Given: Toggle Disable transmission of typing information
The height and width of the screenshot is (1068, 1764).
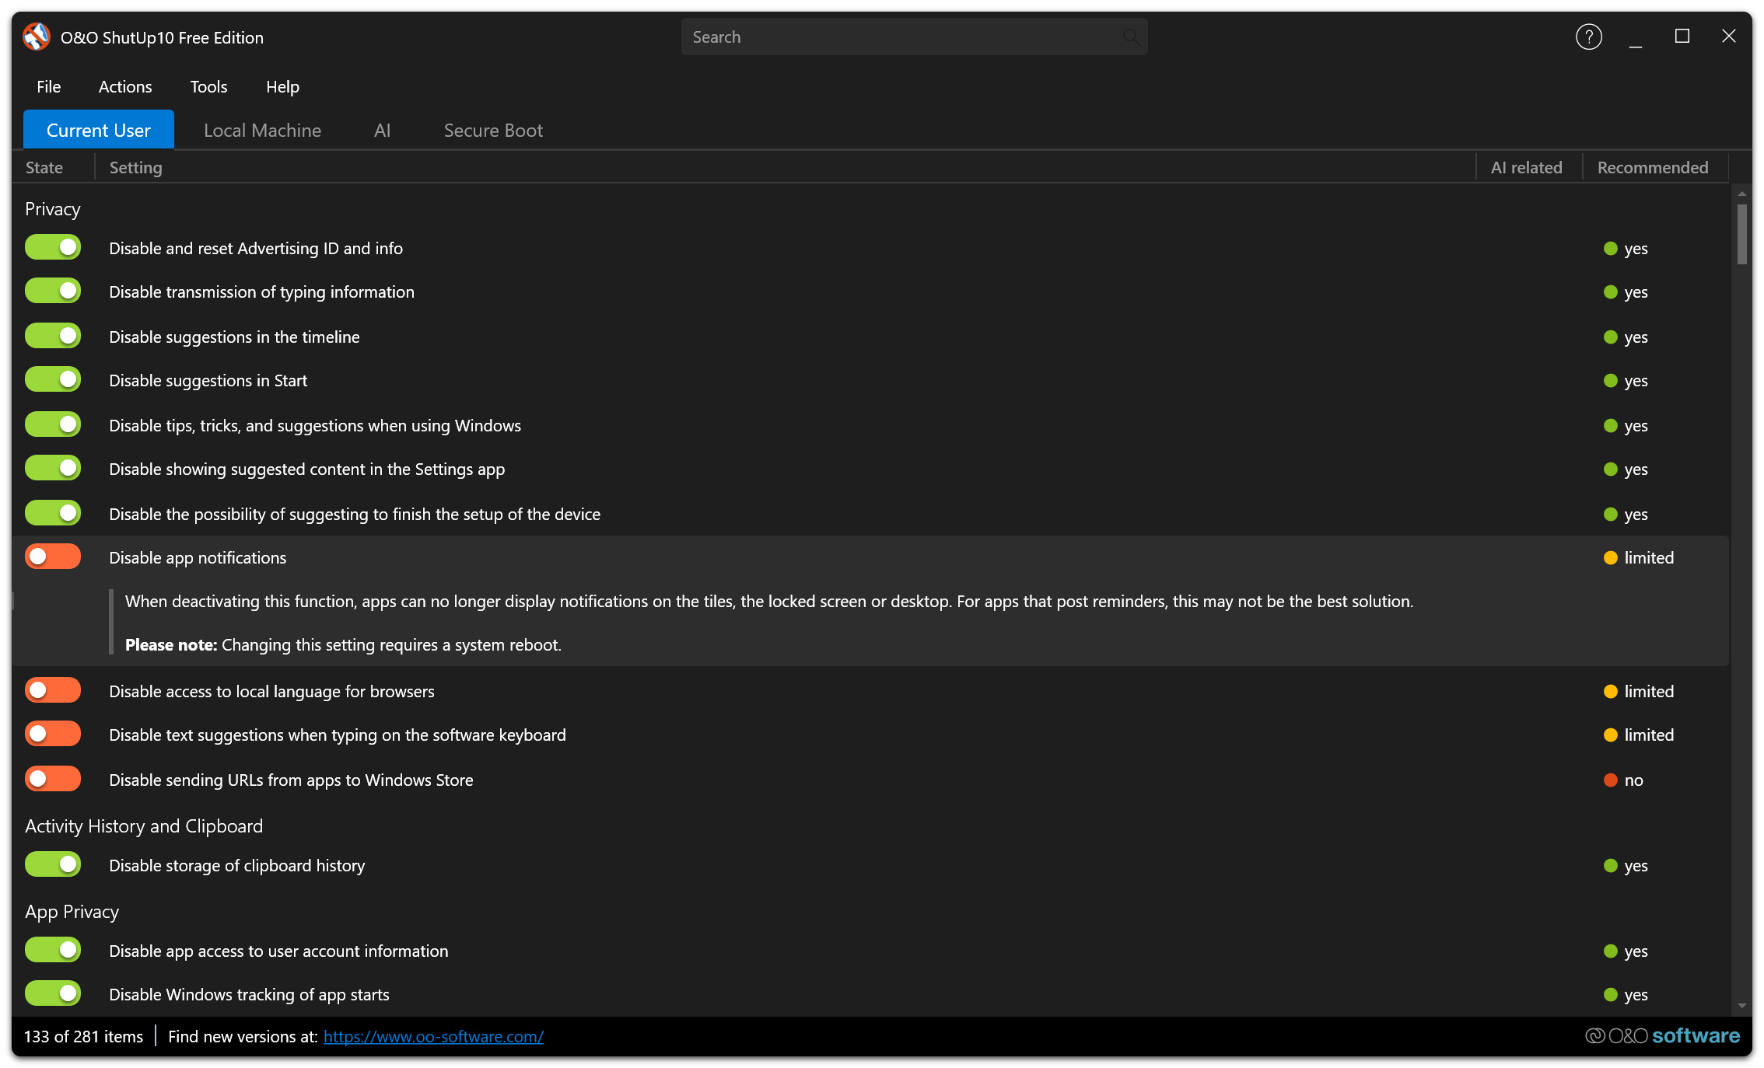Looking at the screenshot, I should [x=53, y=291].
